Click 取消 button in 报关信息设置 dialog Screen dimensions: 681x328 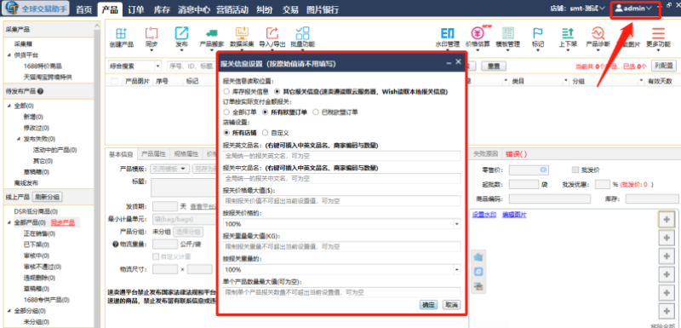(452, 304)
